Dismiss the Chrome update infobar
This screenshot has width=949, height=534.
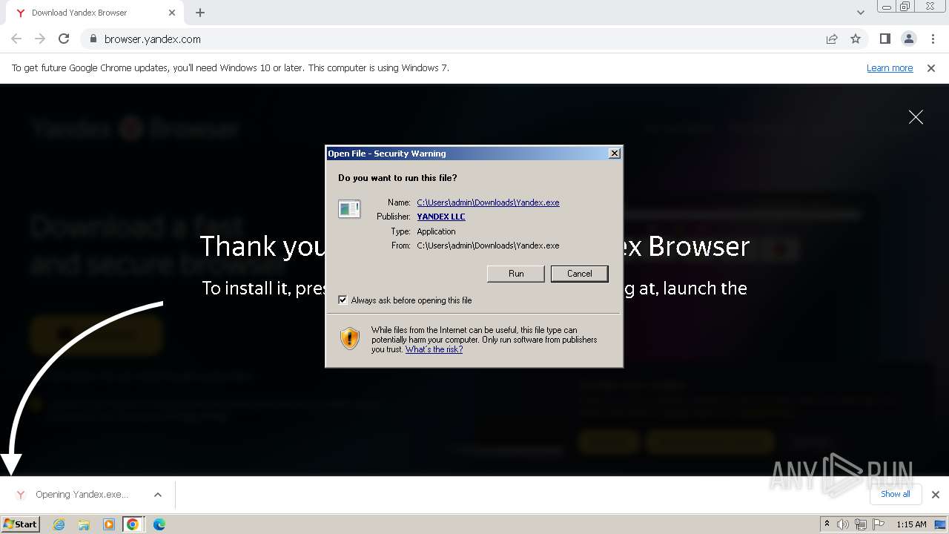click(x=931, y=68)
